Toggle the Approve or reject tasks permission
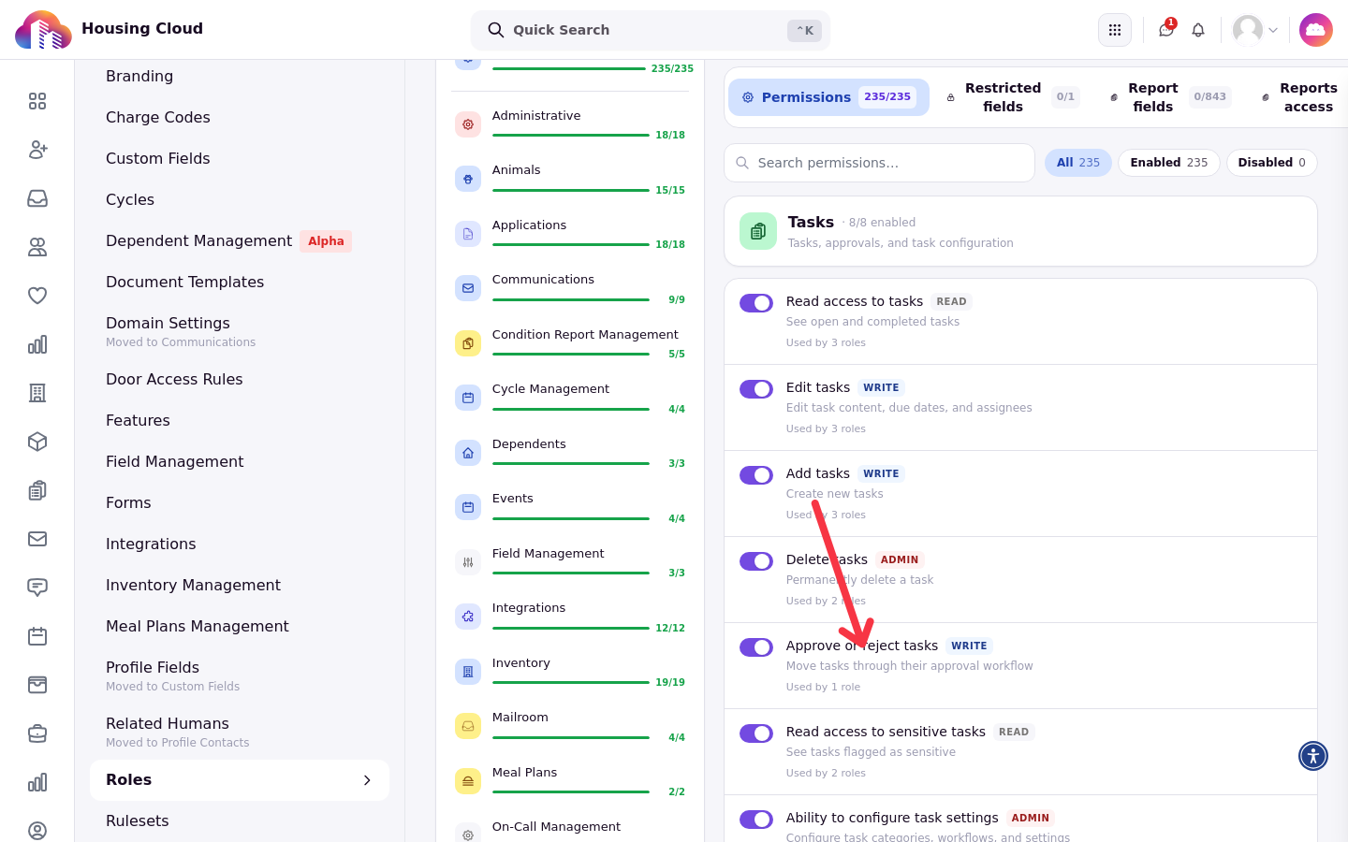Viewport: 1348px width, 842px height. [x=756, y=647]
